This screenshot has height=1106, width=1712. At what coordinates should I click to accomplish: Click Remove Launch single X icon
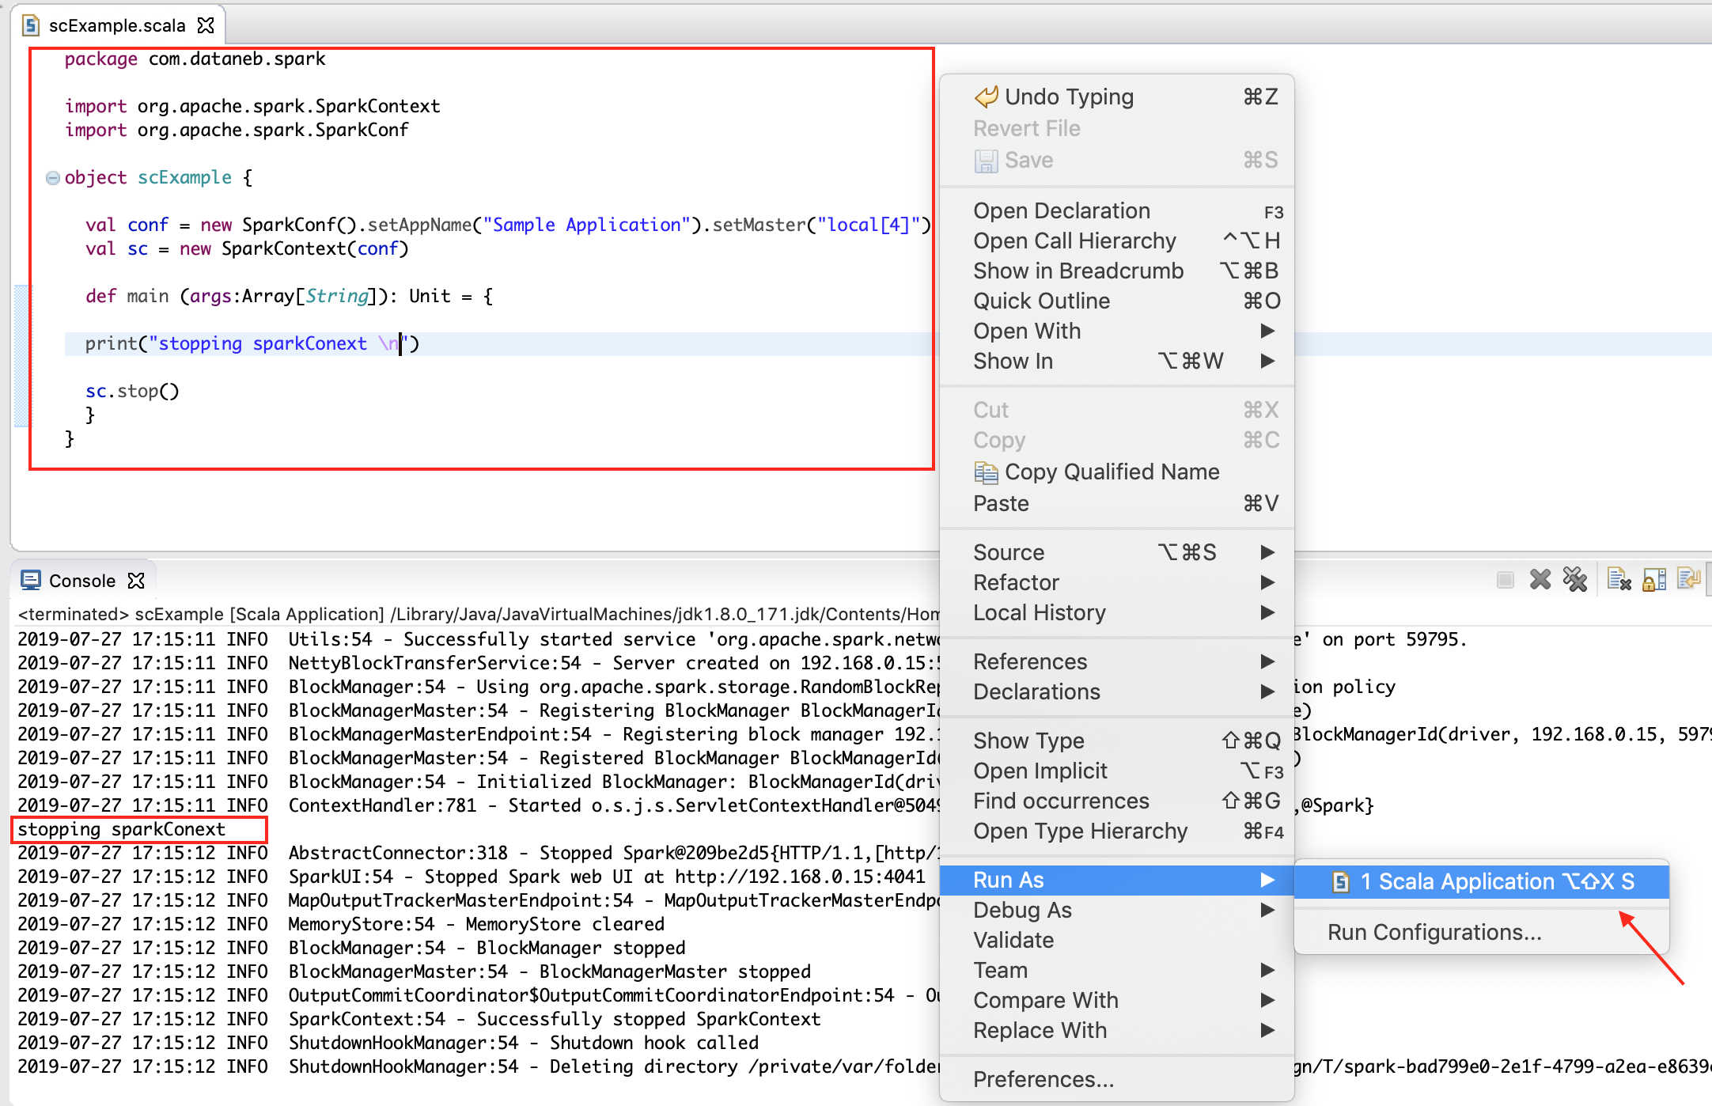[x=1540, y=580]
